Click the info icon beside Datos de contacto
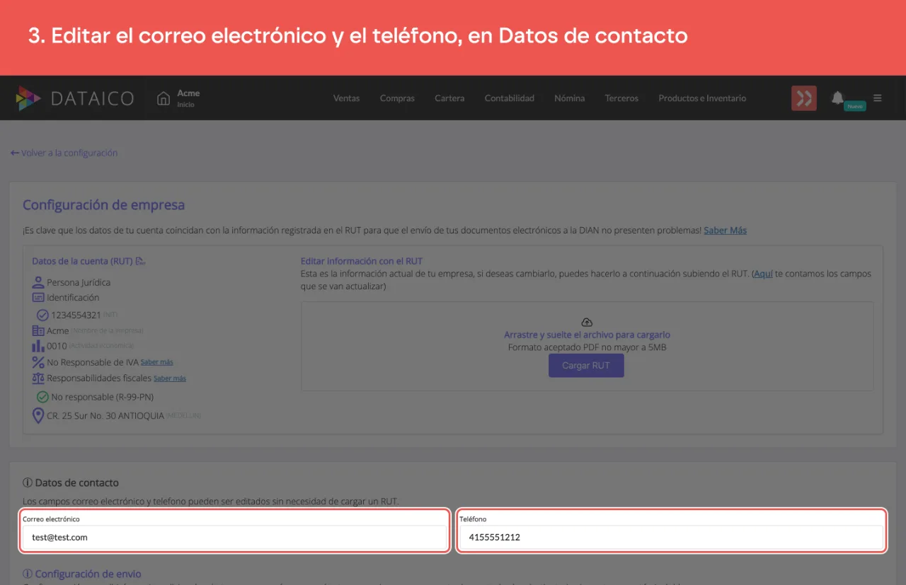The image size is (906, 585). (x=28, y=482)
